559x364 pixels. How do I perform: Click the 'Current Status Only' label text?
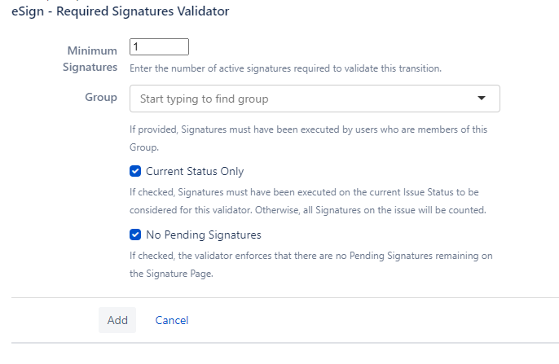coord(194,172)
